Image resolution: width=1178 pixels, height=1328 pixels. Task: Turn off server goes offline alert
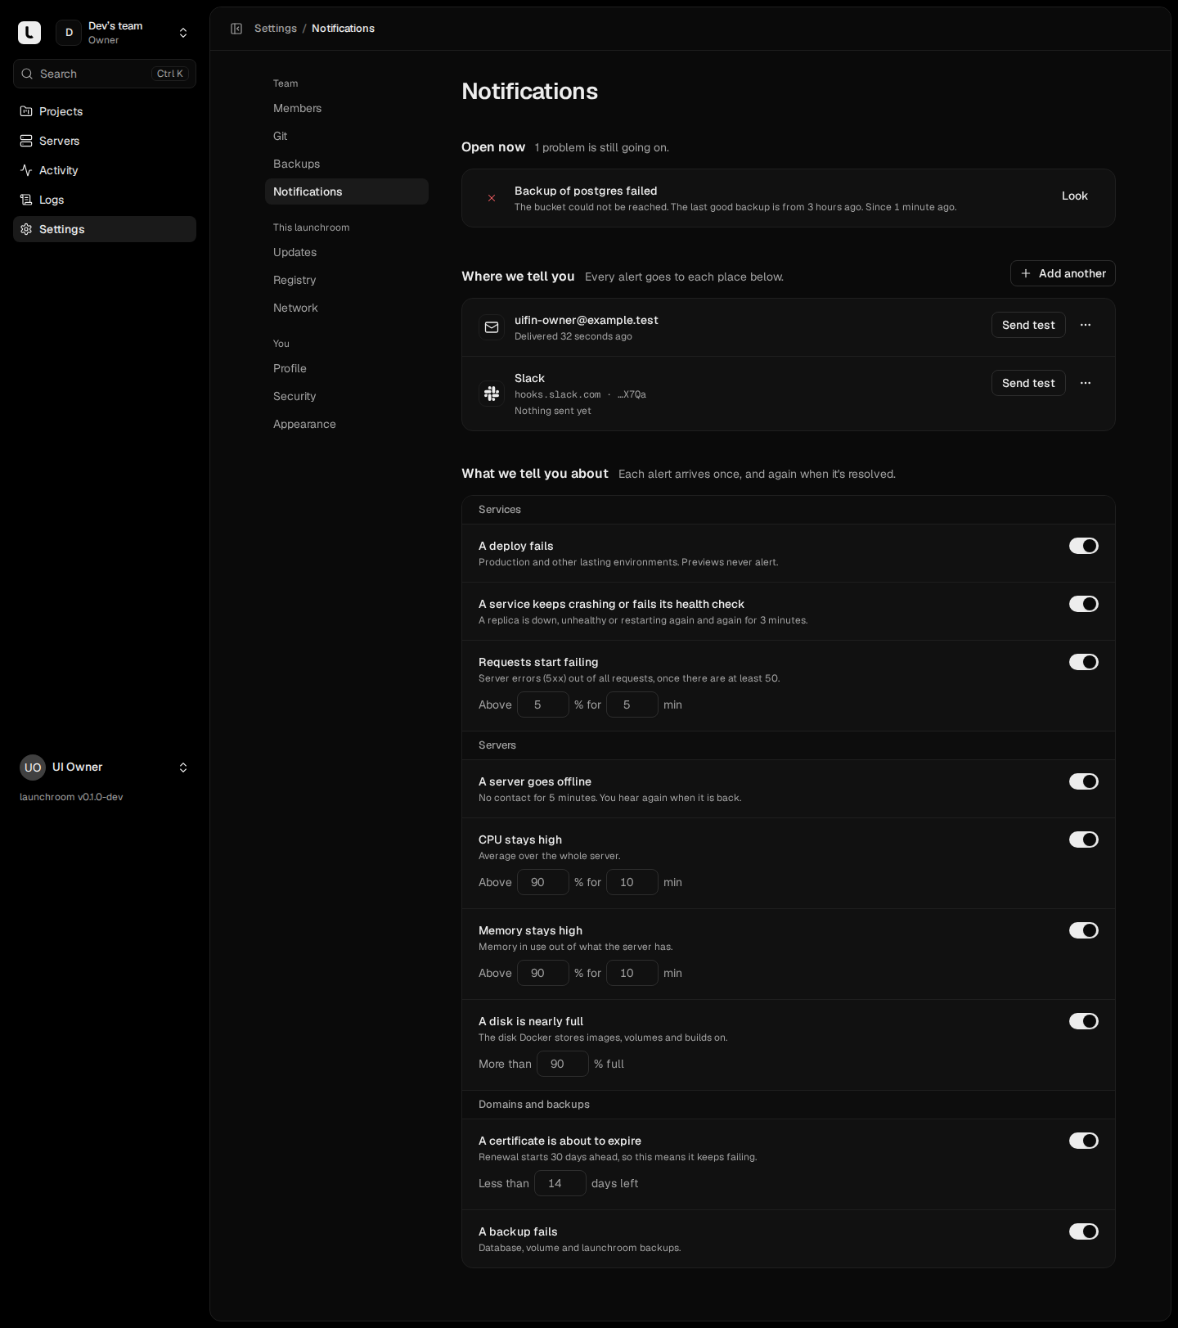click(1084, 781)
